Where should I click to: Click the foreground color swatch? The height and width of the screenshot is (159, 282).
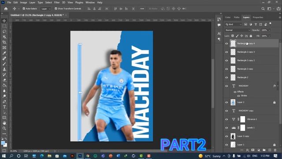[3, 143]
